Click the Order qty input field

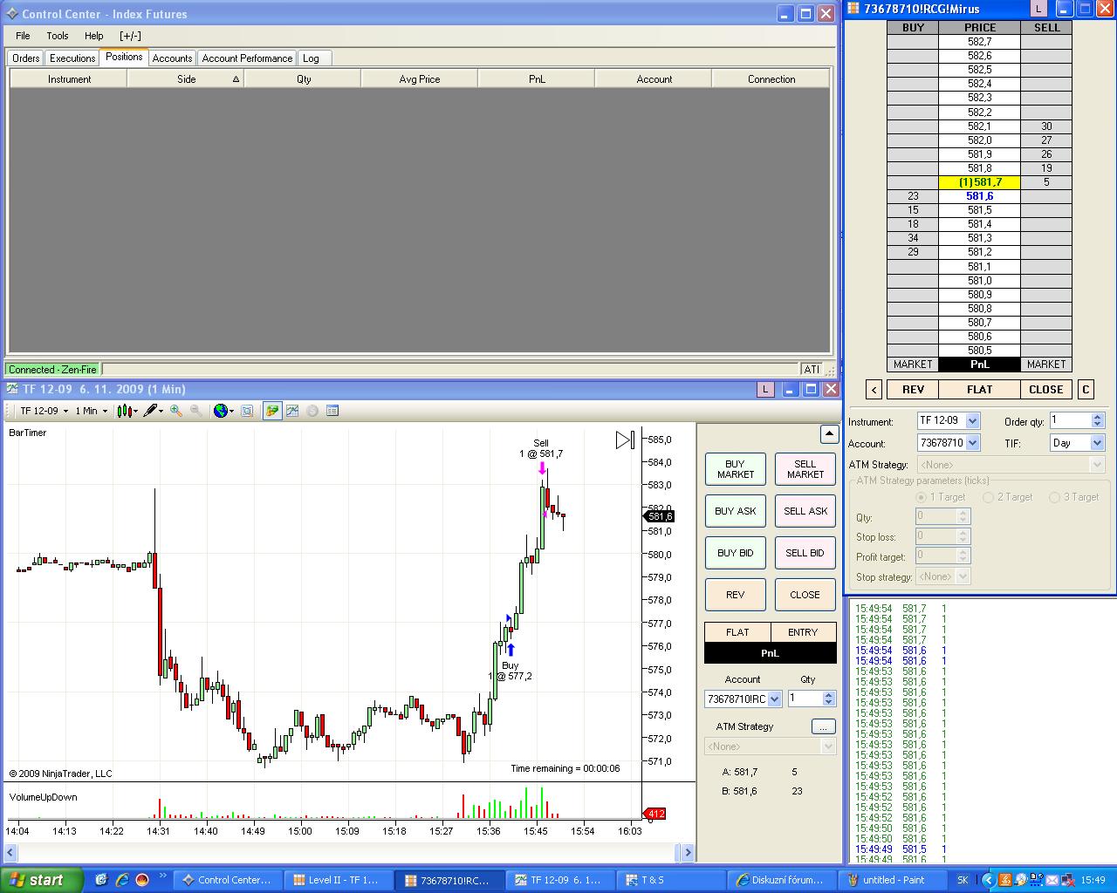tap(1071, 420)
